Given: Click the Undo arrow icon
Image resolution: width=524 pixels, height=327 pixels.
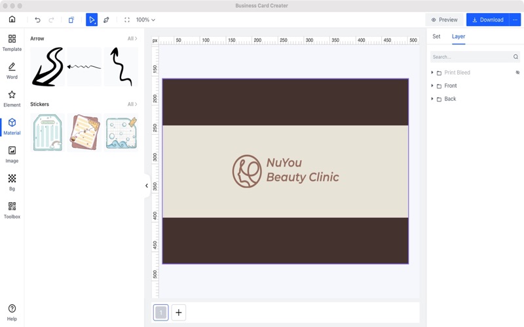Looking at the screenshot, I should coord(37,20).
